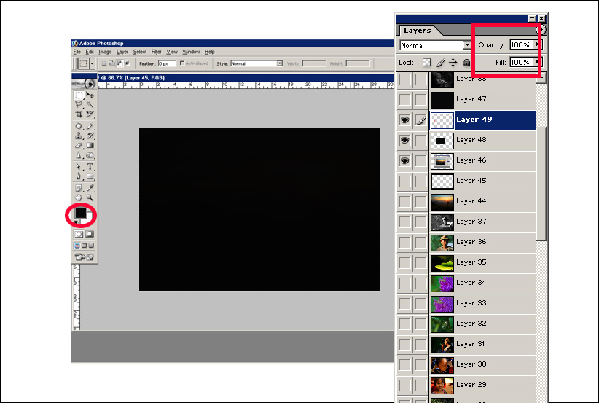
Task: Toggle the lock transparent pixels checkbox
Action: [427, 63]
